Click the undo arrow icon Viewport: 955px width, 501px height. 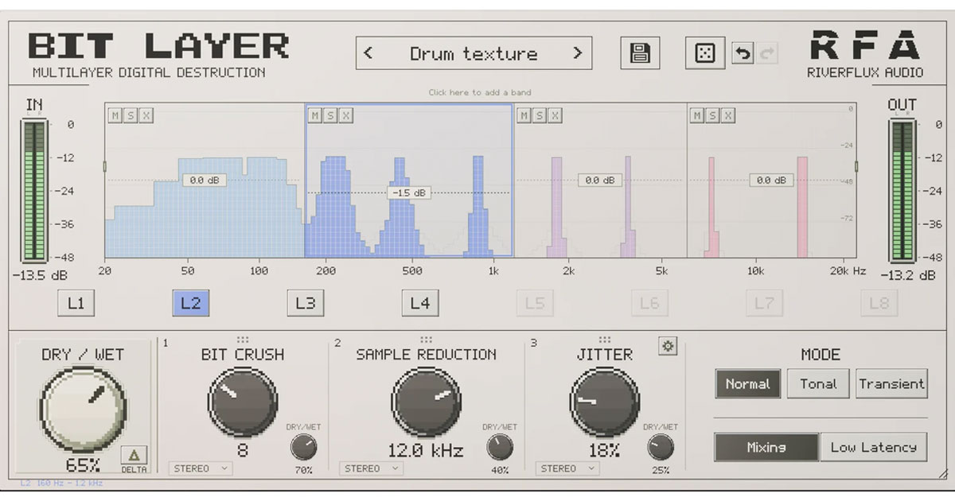tap(741, 55)
